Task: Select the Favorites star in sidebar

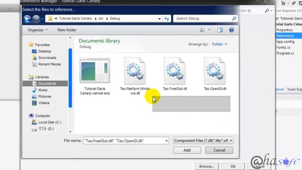Action: pyautogui.click(x=31, y=45)
